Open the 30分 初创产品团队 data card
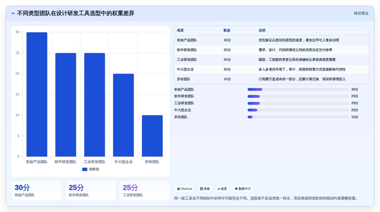380x212 pixels. coord(37,191)
